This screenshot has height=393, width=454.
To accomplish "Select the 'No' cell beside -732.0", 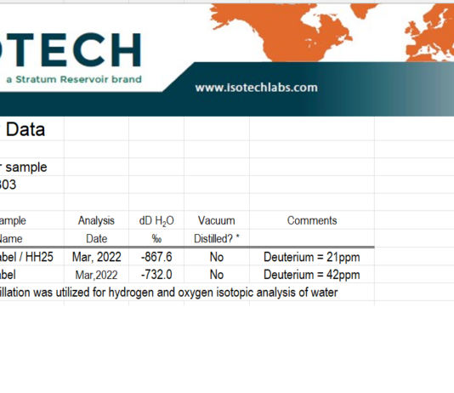I will [x=217, y=275].
